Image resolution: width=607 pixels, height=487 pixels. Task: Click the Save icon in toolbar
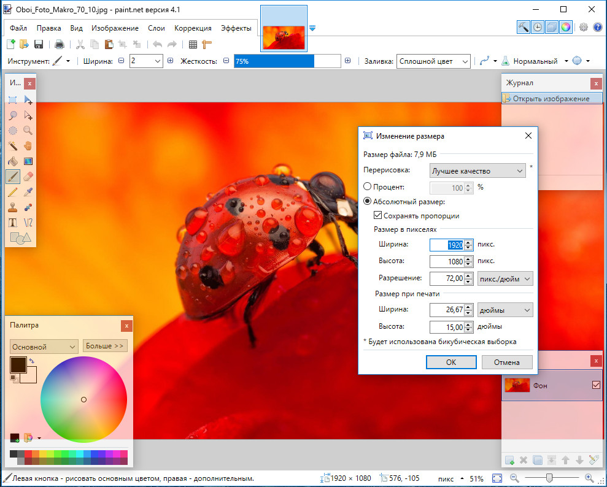tap(39, 44)
